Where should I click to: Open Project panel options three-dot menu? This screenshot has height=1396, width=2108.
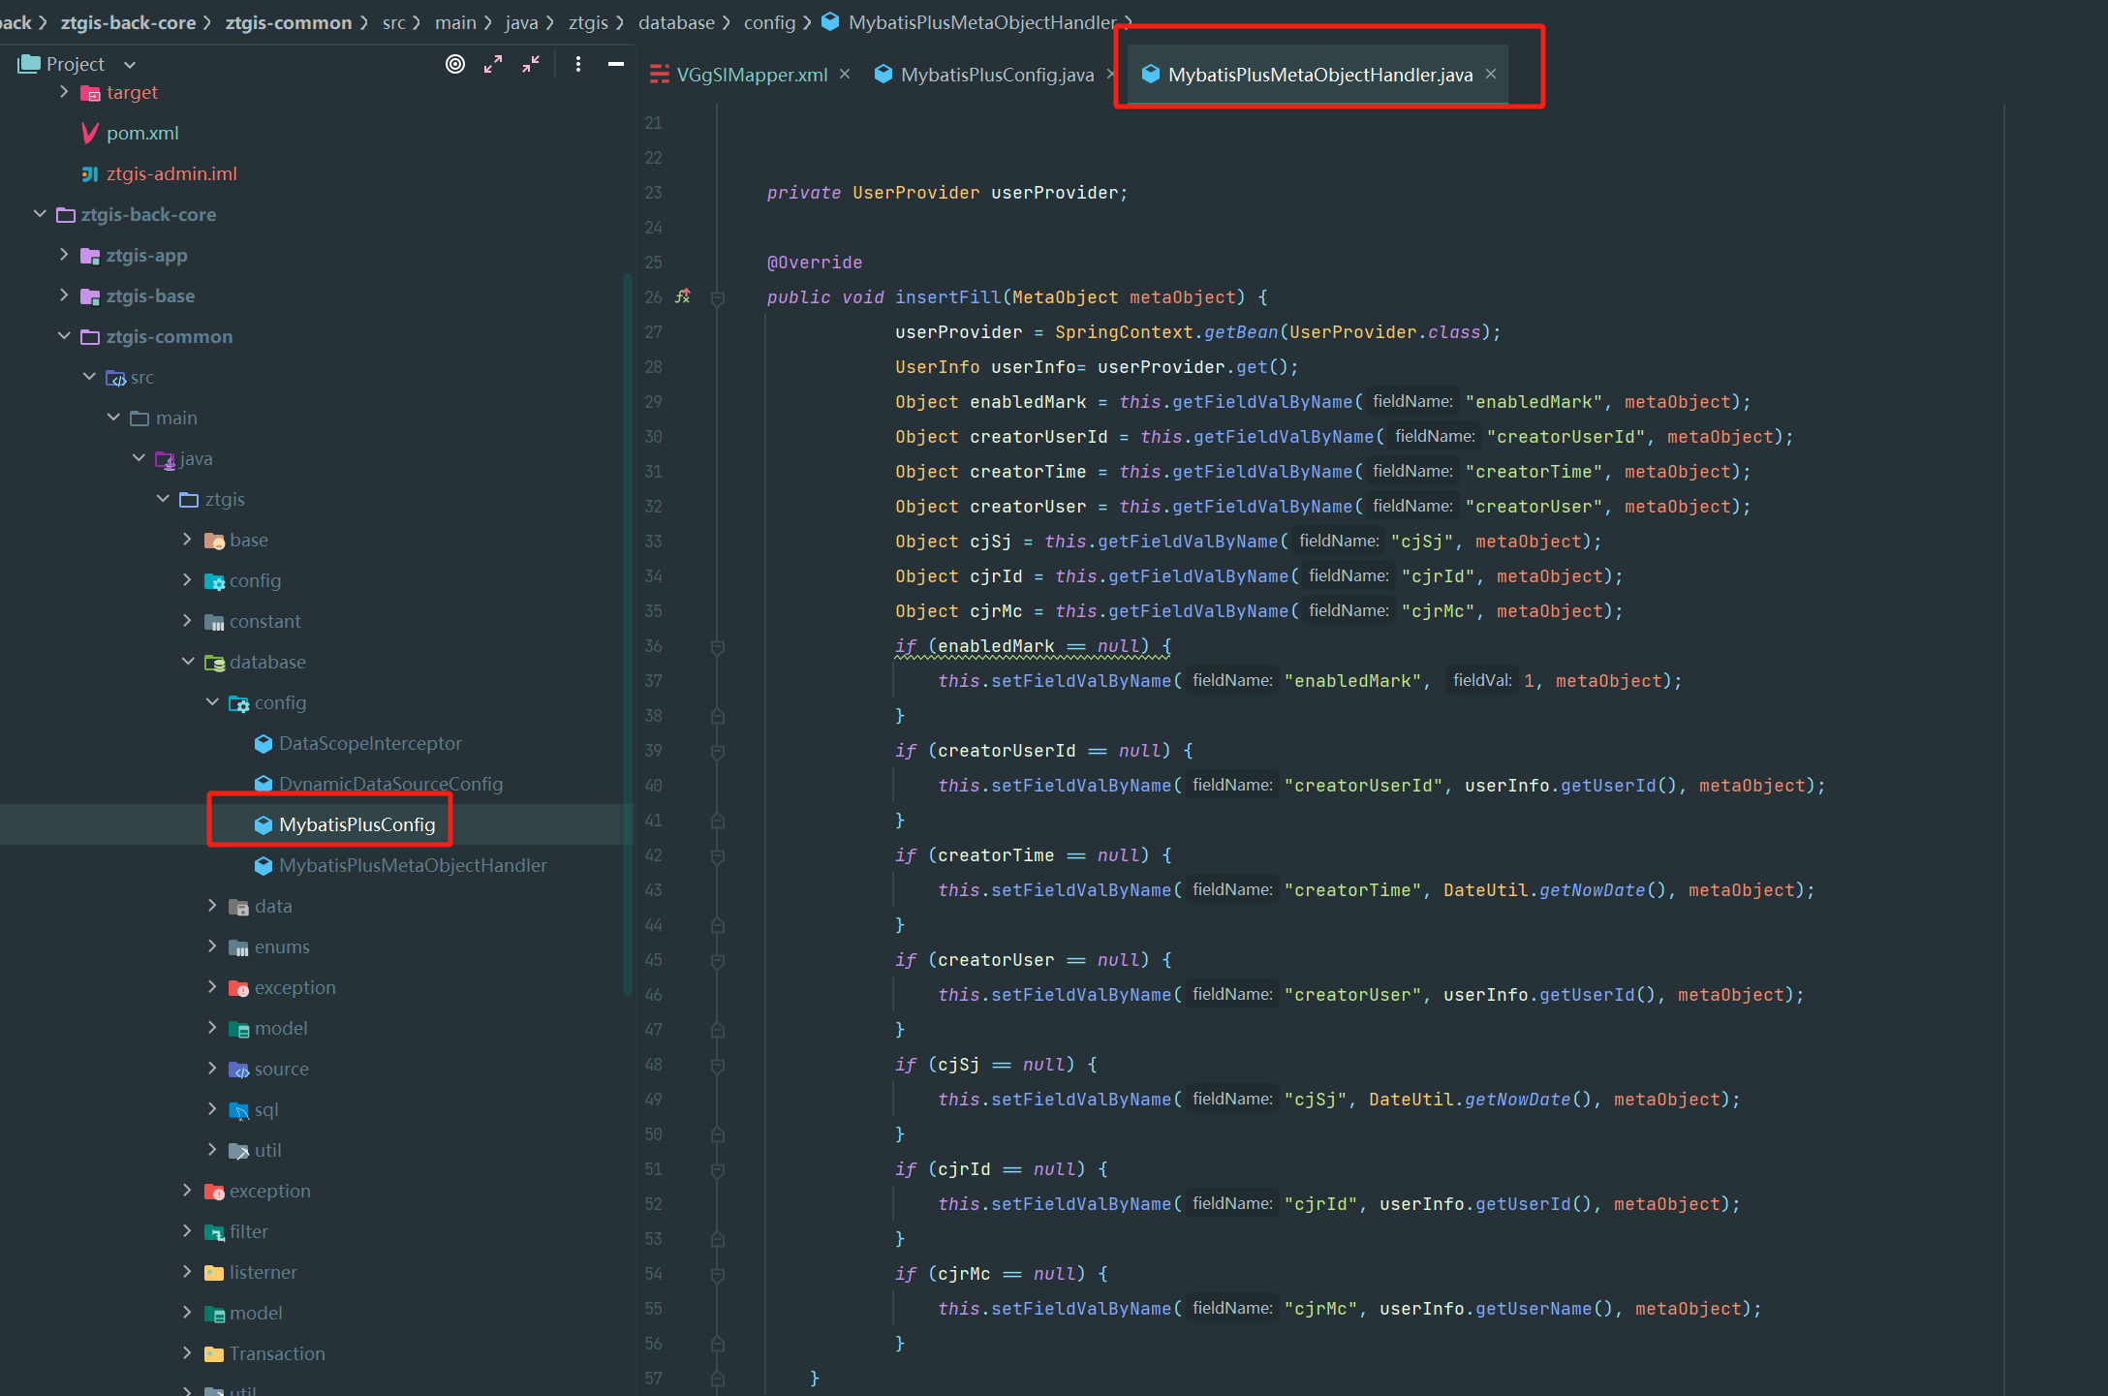point(578,64)
